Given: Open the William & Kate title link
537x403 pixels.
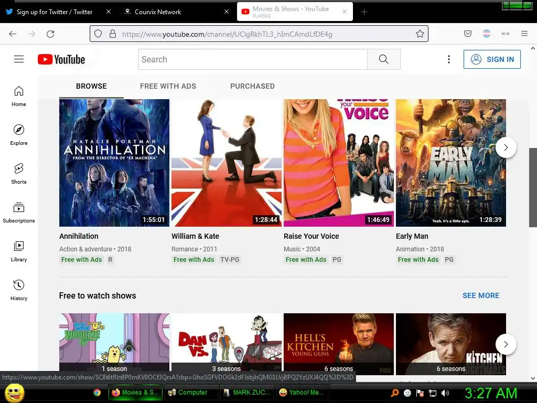Looking at the screenshot, I should [195, 236].
